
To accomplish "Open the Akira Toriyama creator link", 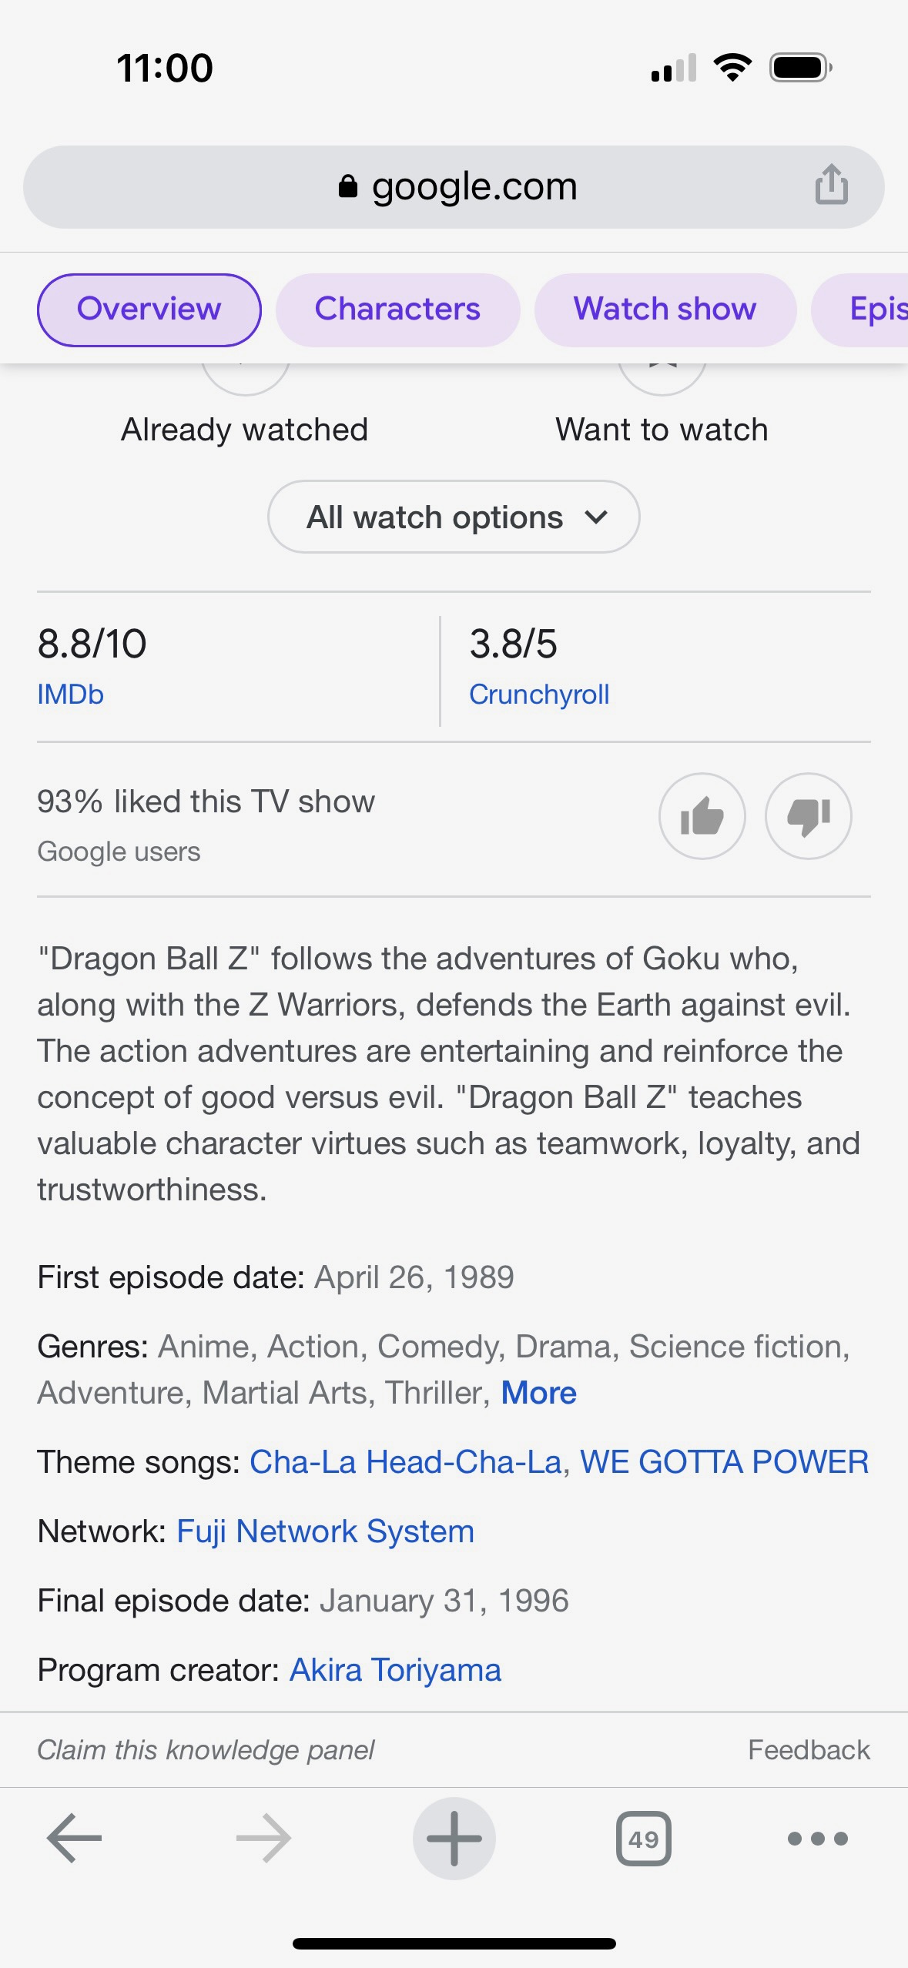I will tap(395, 1670).
